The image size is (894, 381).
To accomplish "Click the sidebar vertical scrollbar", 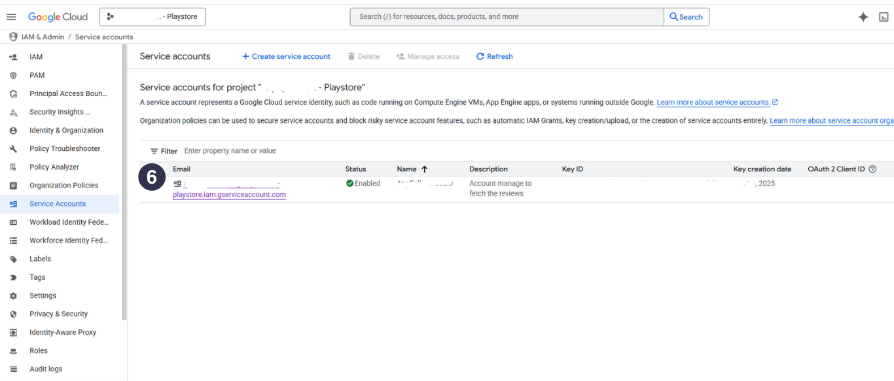I will 124,183.
